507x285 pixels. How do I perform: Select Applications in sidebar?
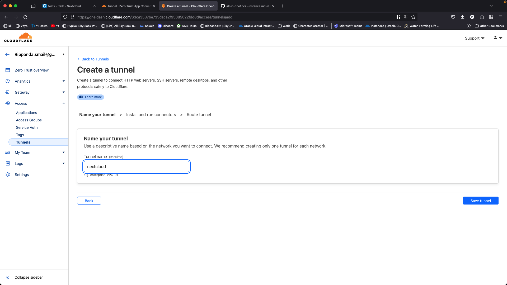coord(26,113)
